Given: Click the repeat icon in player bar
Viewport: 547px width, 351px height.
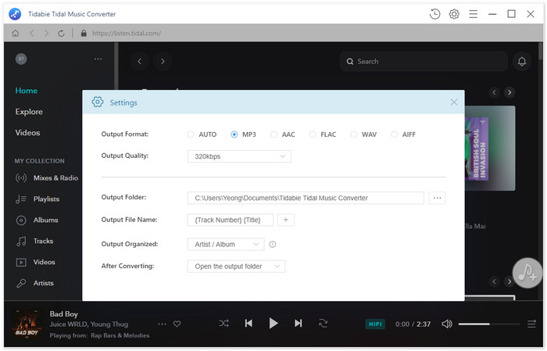Looking at the screenshot, I should tap(323, 323).
